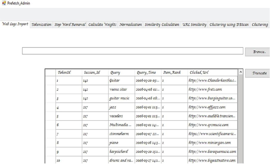Screen dimensions: 270x164
Task: Click the Query column header
Action: point(122,72)
